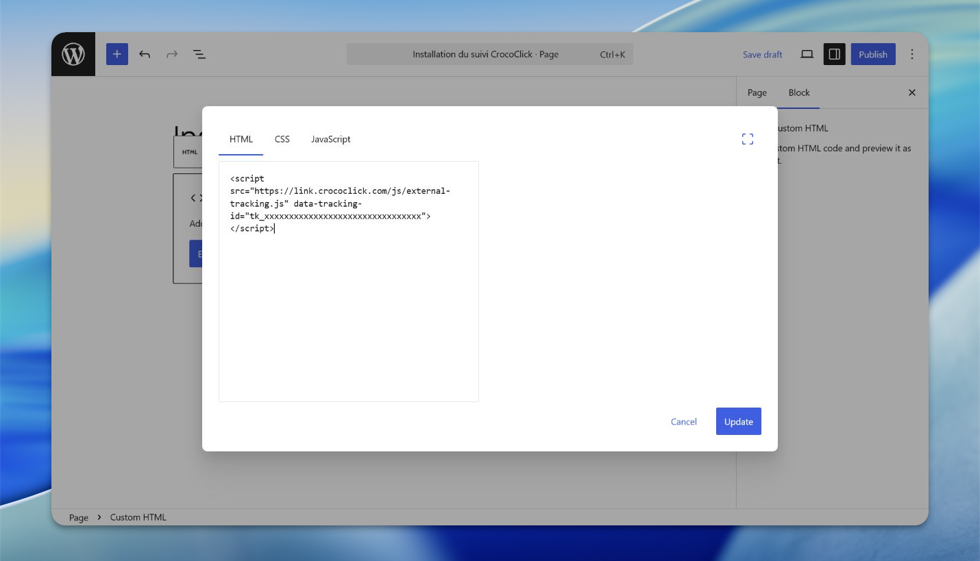Toggle the settings sidebar panel icon

[x=834, y=54]
